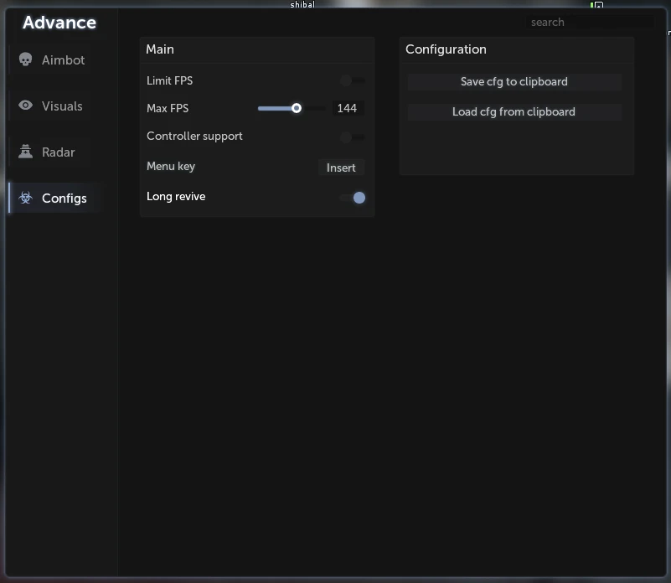Select the Configs tab label
The height and width of the screenshot is (583, 671).
coord(65,199)
